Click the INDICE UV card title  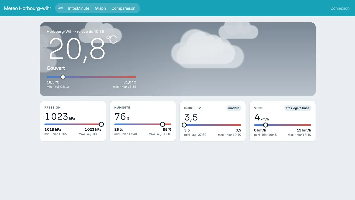tap(192, 108)
